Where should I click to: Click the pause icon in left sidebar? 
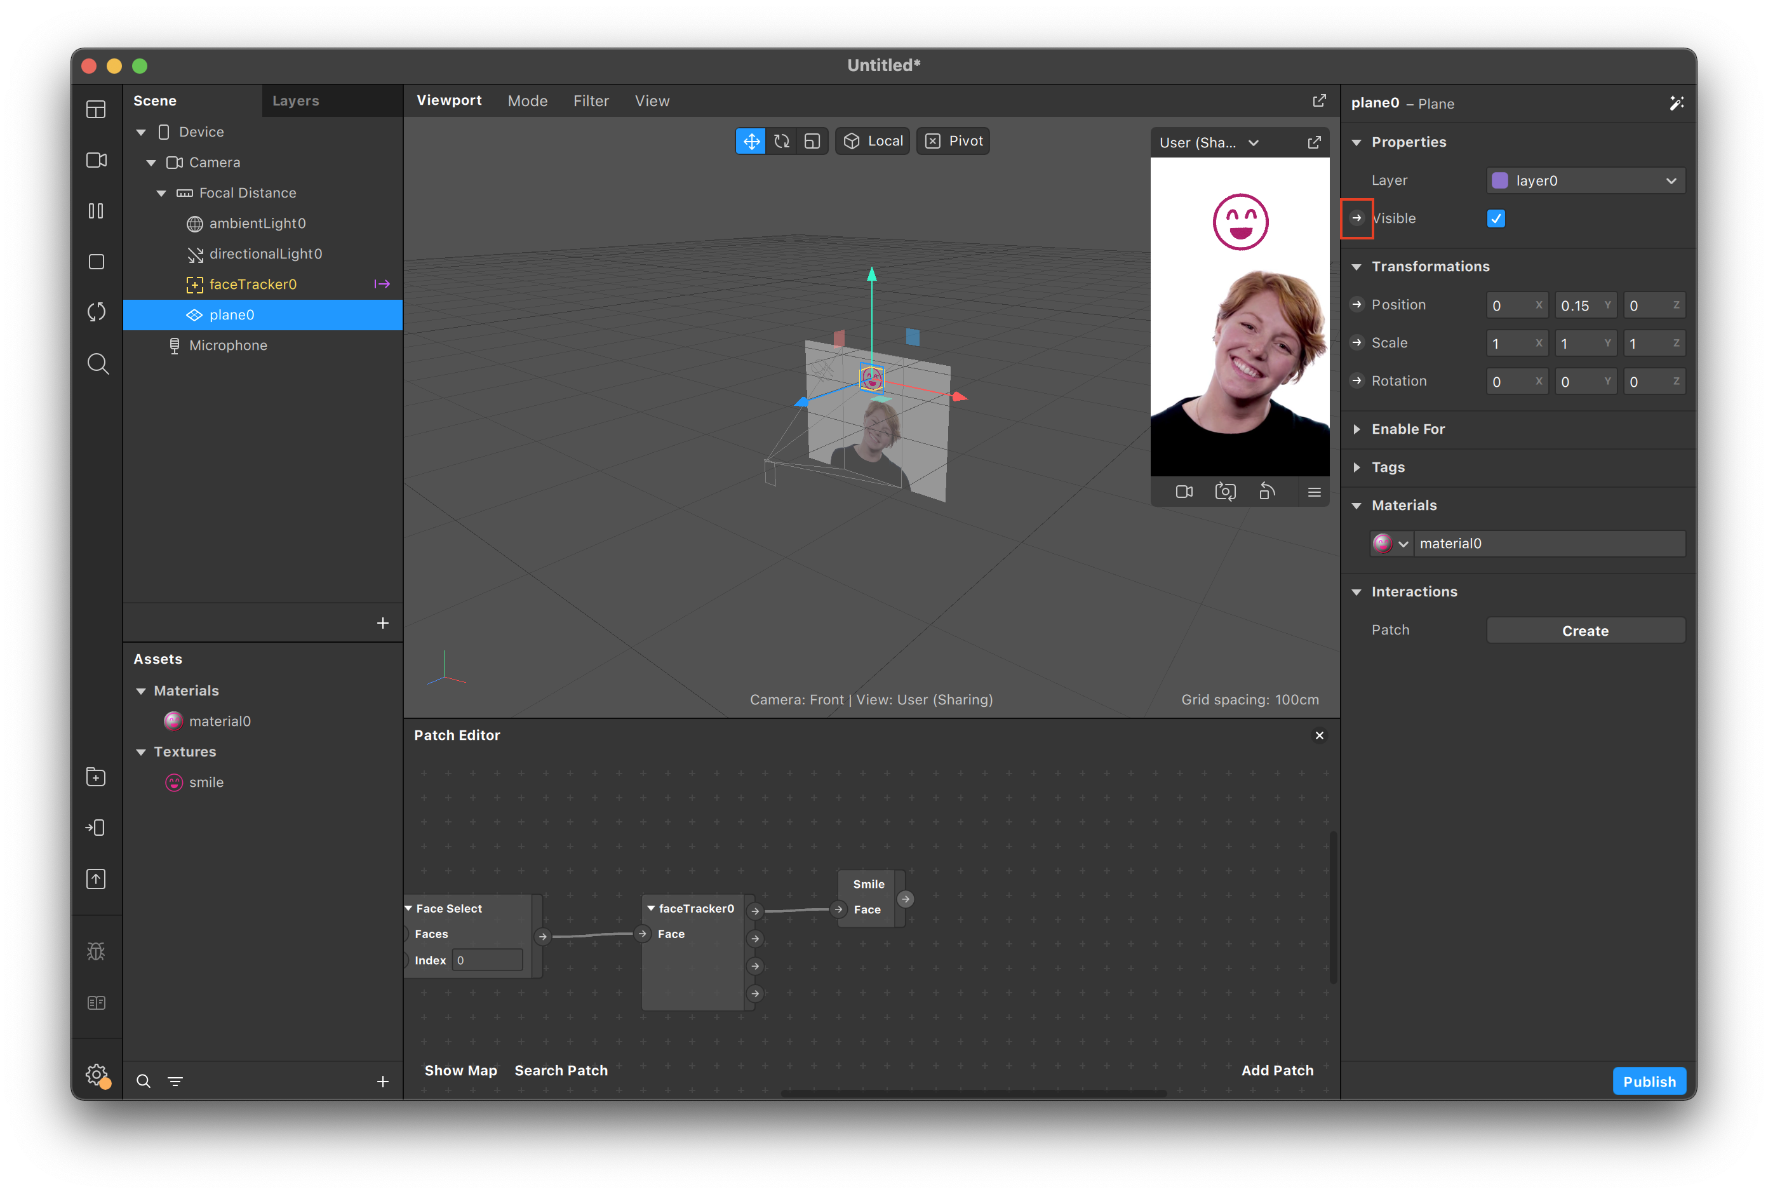tap(96, 211)
